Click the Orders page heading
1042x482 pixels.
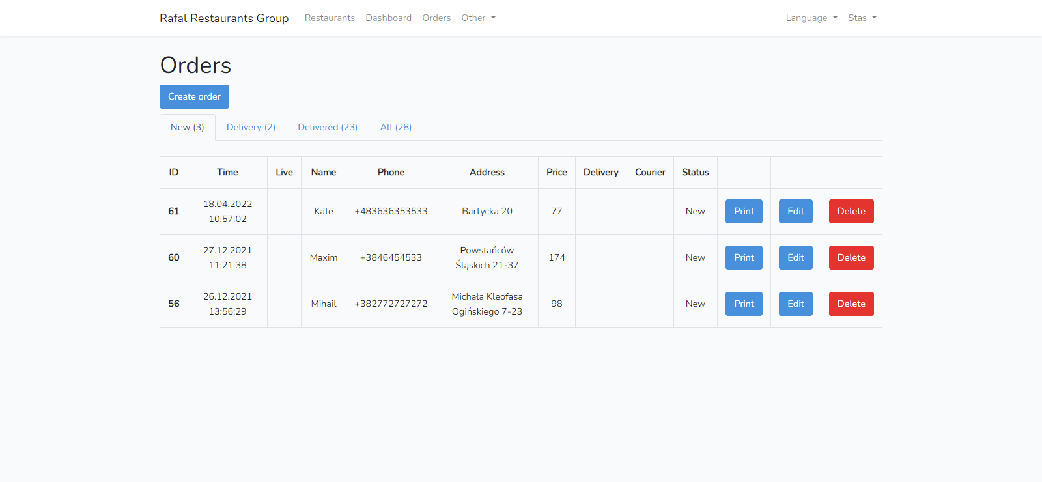click(195, 65)
